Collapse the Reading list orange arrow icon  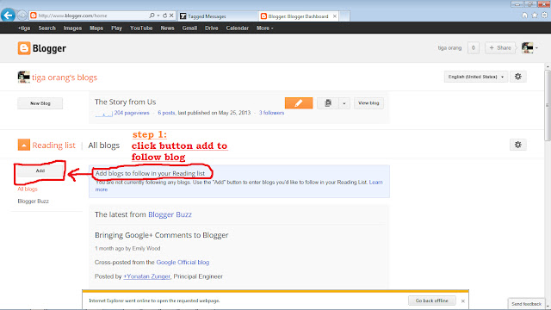(x=24, y=145)
